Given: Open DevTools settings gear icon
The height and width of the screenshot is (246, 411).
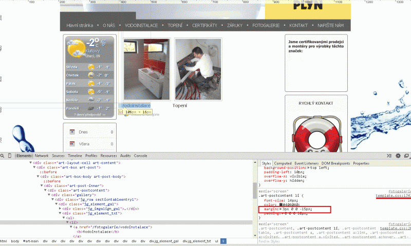Looking at the screenshot, I should coord(398,156).
